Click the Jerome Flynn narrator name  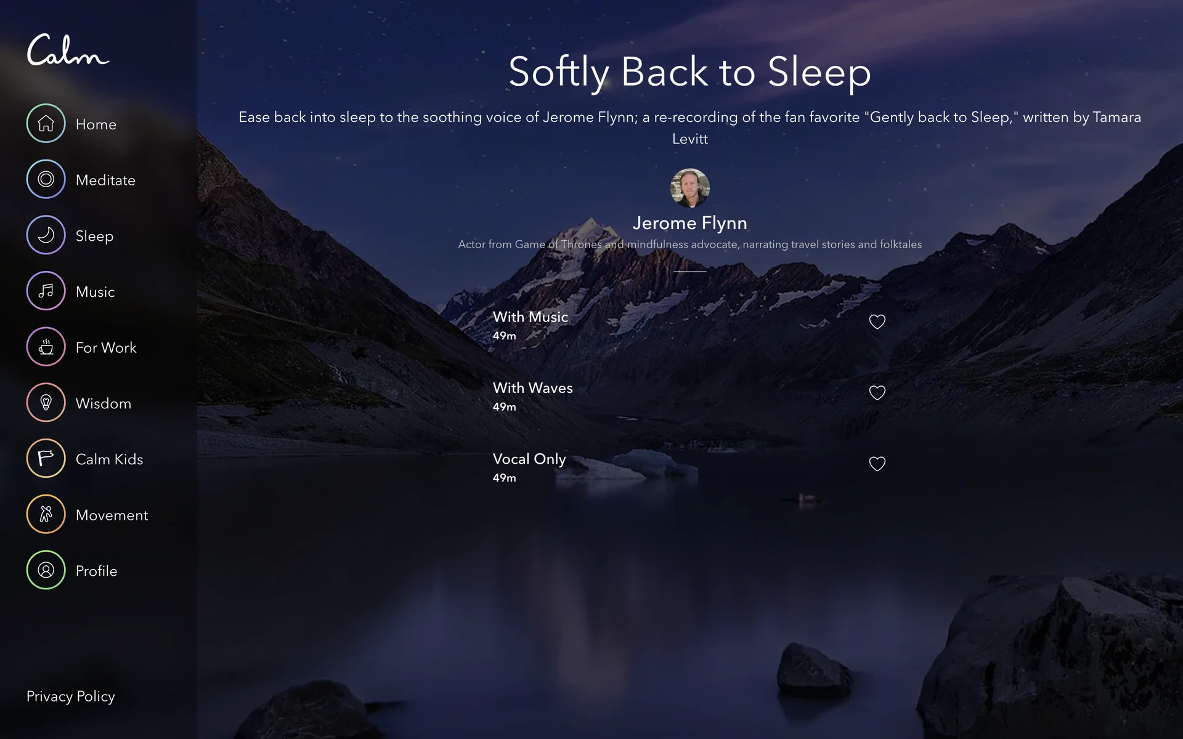coord(689,223)
